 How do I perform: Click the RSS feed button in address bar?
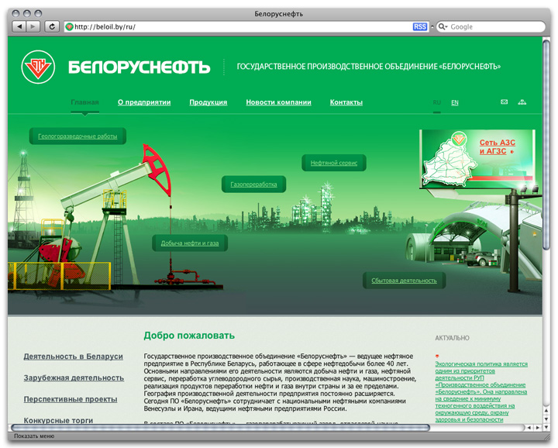click(419, 26)
